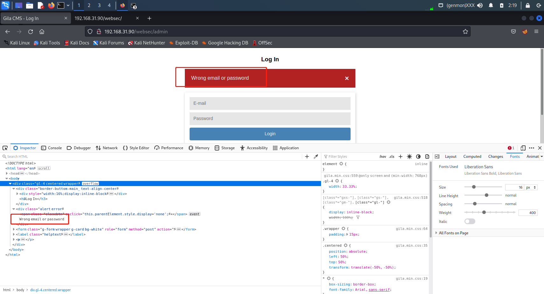Image resolution: width=544 pixels, height=294 pixels.
Task: Click the E-mail input field
Action: pos(270,104)
